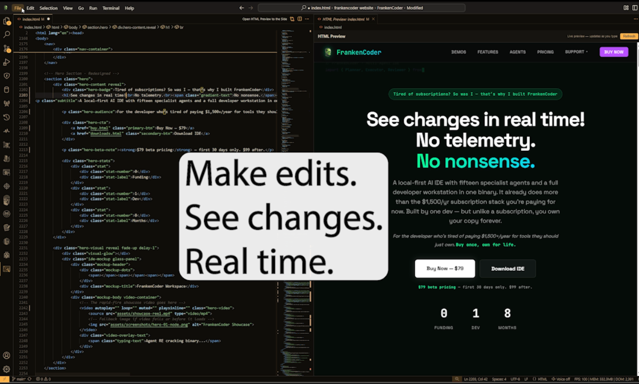Click the Ln 2203, Col 42 status entry

(x=475, y=379)
